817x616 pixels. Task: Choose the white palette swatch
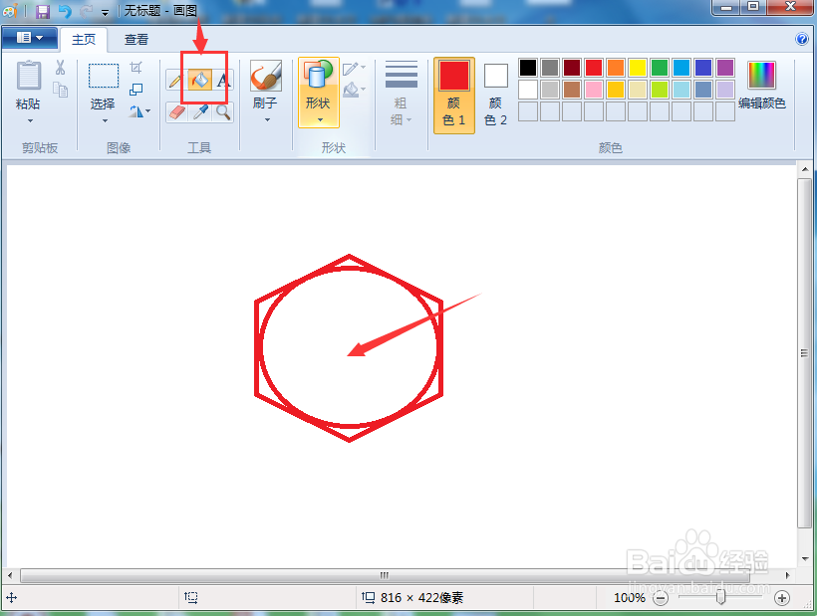coord(528,90)
